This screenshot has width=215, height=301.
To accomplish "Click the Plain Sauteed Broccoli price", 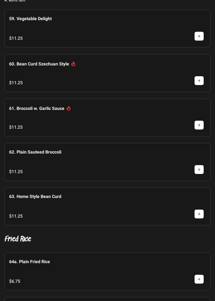I will (x=16, y=172).
